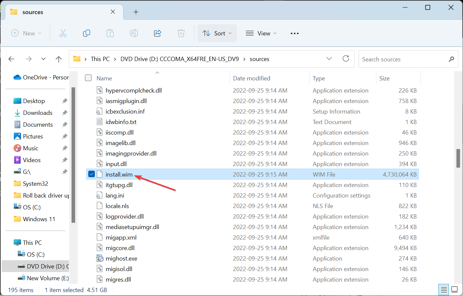Click the install.wim file icon
Image resolution: width=463 pixels, height=296 pixels.
(x=99, y=174)
